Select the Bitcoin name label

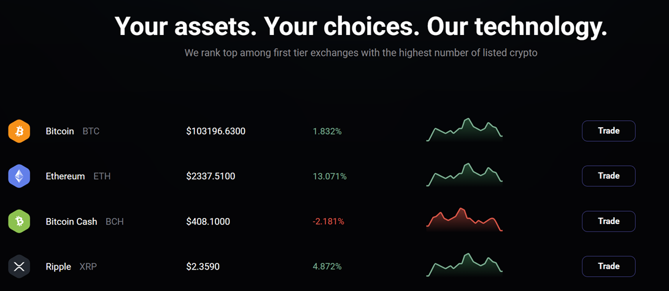pyautogui.click(x=60, y=131)
